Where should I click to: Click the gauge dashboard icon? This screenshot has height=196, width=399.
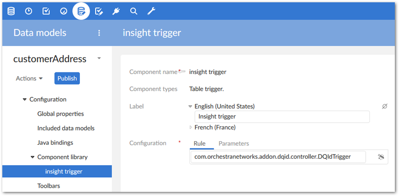tap(64, 11)
